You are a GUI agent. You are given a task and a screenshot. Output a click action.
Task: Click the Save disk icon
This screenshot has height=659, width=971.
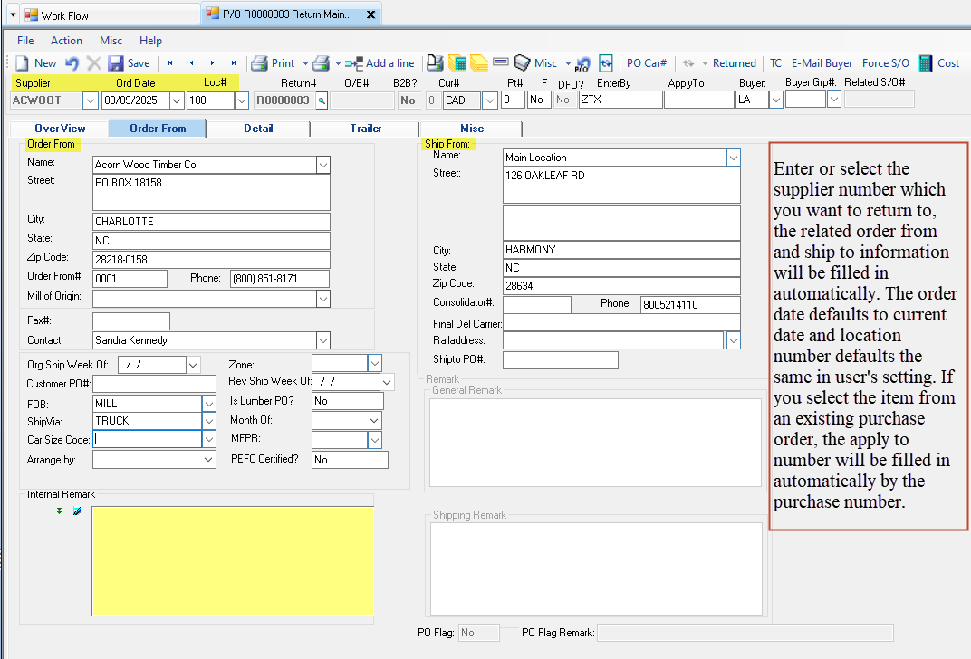click(x=116, y=63)
